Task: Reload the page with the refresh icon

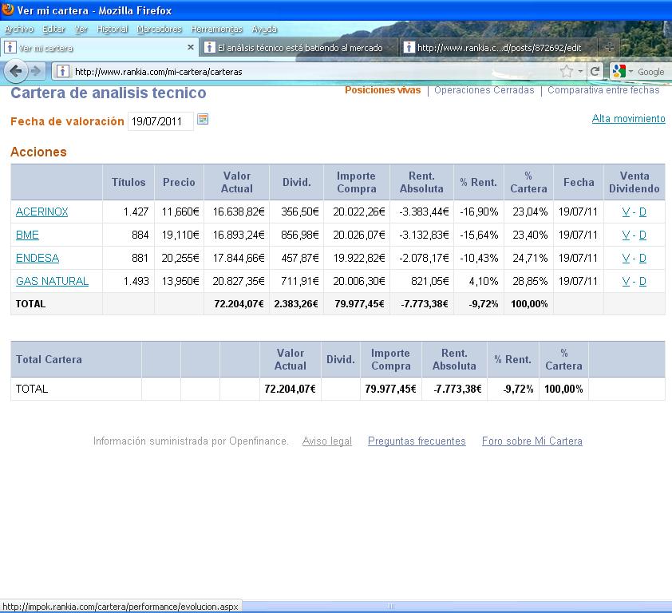Action: click(595, 72)
